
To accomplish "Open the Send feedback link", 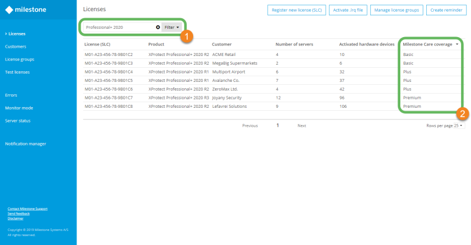I will pyautogui.click(x=18, y=213).
